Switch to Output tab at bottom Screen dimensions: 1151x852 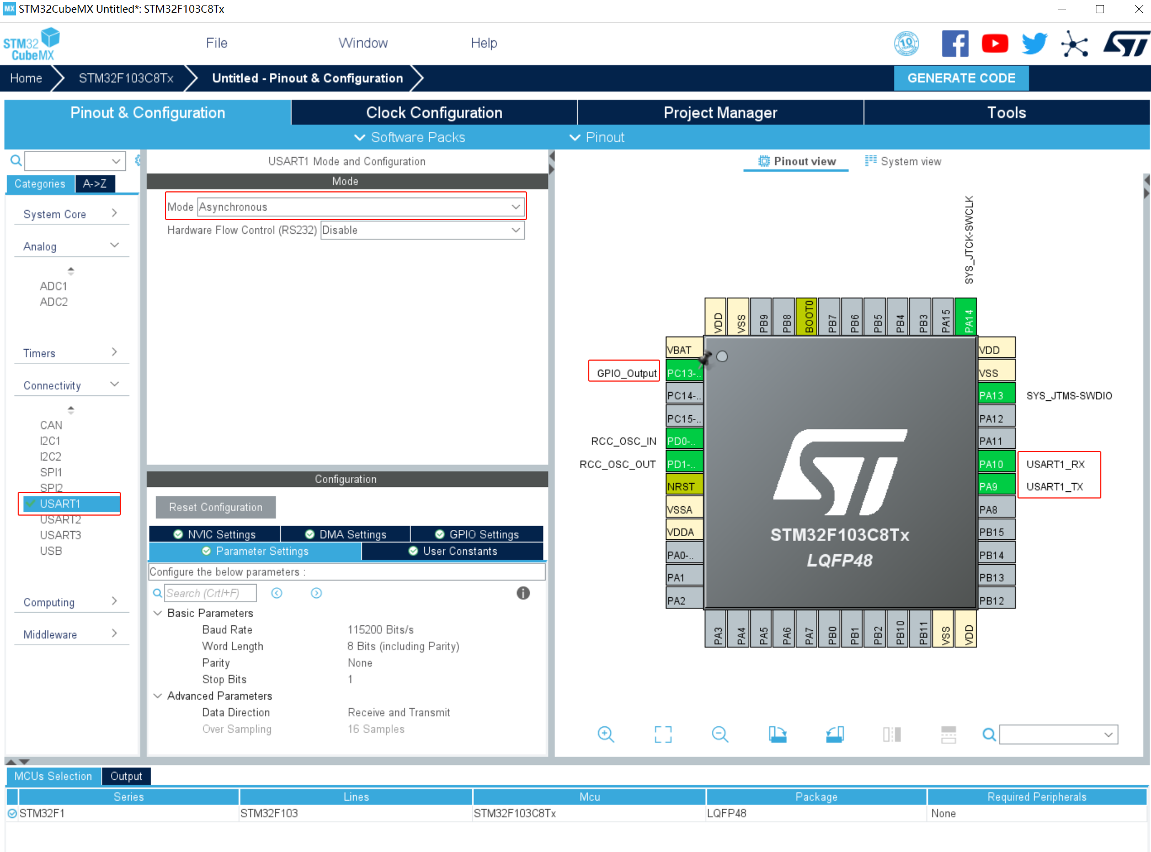tap(126, 776)
